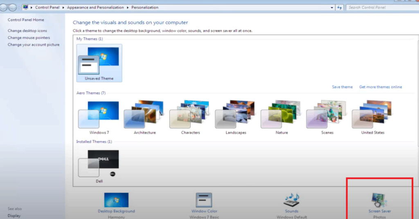Open Change desktop icons link
Image resolution: width=419 pixels, height=219 pixels.
27,31
